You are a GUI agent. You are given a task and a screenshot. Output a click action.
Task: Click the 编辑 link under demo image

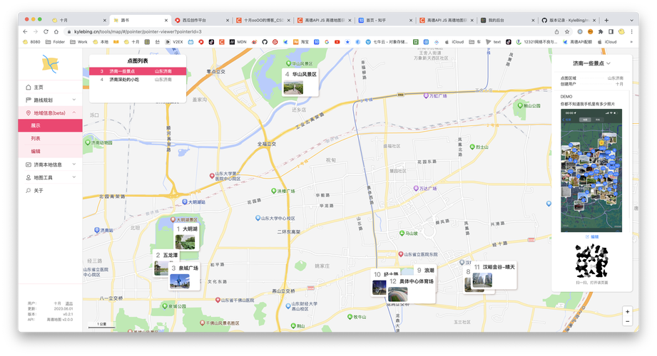click(x=591, y=237)
